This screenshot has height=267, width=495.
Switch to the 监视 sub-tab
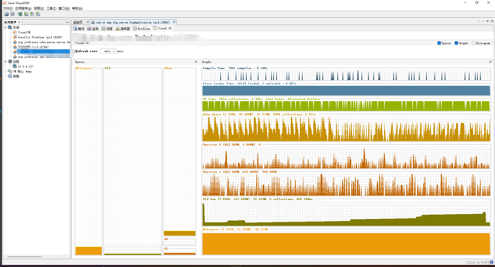coord(93,29)
